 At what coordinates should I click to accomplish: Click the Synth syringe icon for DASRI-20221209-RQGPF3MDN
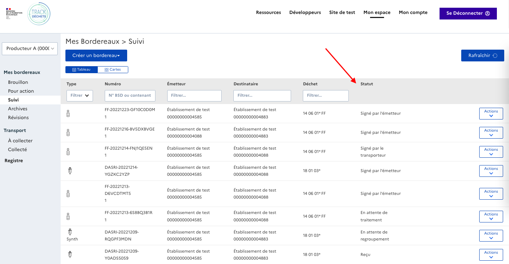[x=70, y=232]
